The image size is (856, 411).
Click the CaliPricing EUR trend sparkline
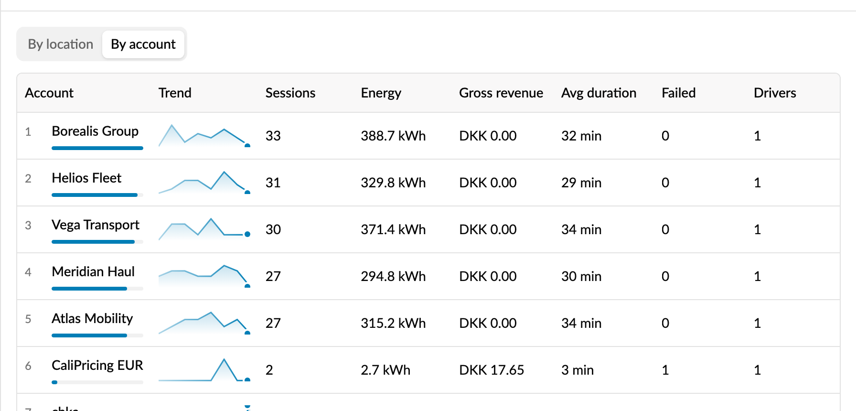[x=204, y=370]
